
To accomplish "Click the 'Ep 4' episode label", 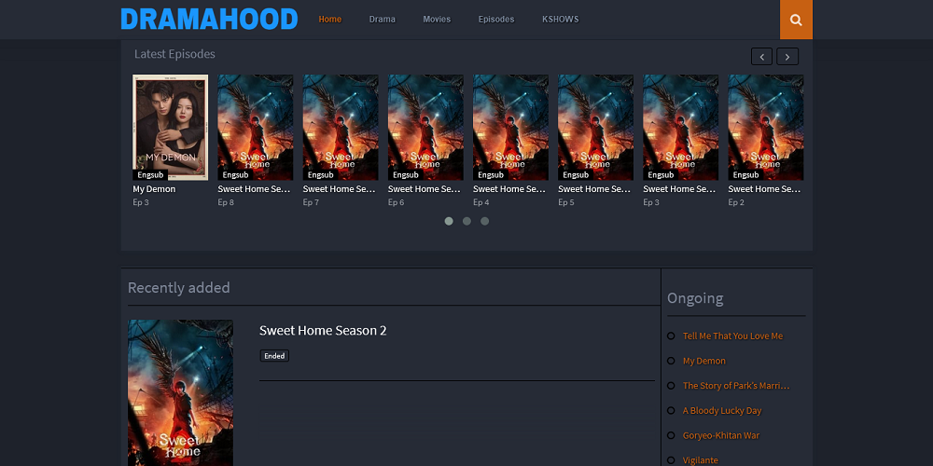I will [481, 202].
